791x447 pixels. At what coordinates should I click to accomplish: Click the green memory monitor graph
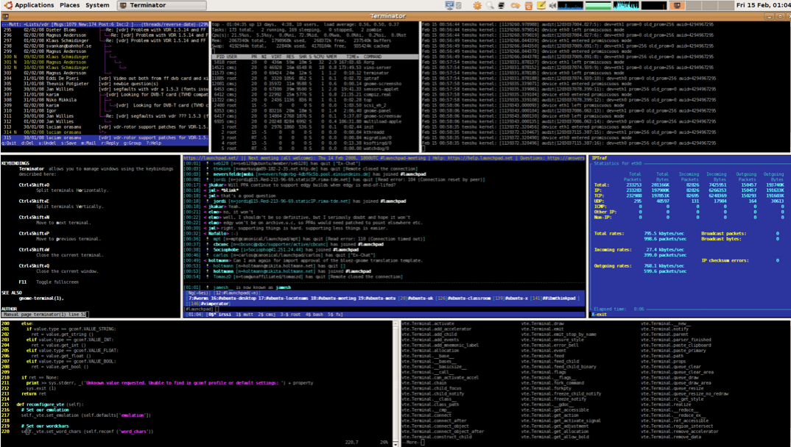click(x=598, y=6)
